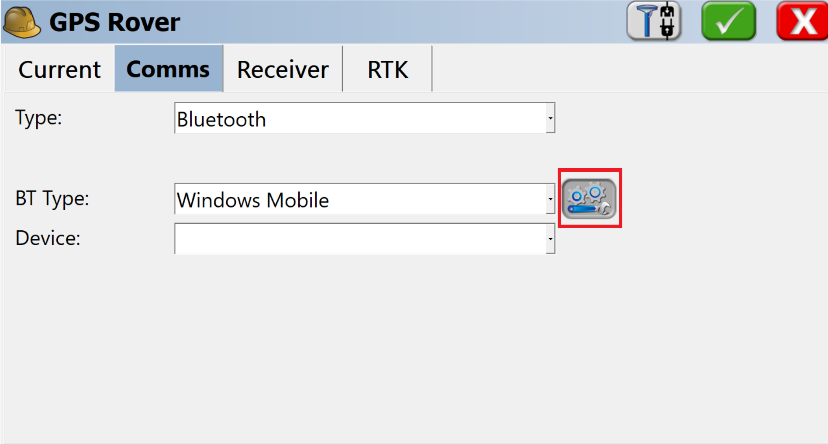Screen dimensions: 828x444
Task: Expand the Type dropdown arrow
Action: point(550,118)
